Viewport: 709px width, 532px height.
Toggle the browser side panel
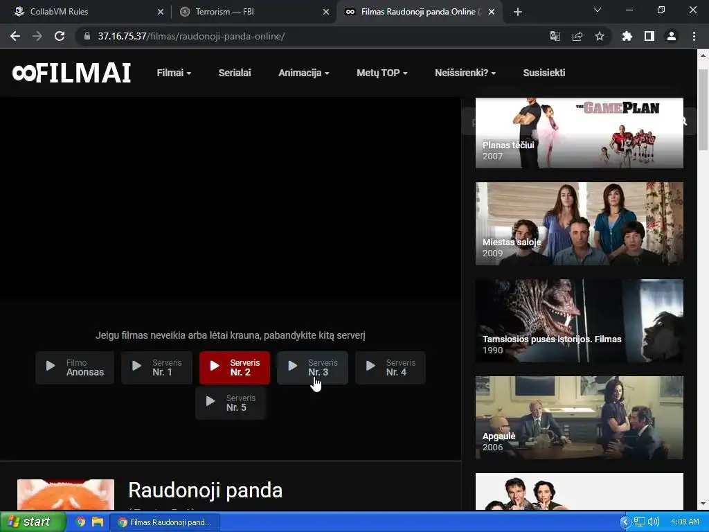point(649,36)
